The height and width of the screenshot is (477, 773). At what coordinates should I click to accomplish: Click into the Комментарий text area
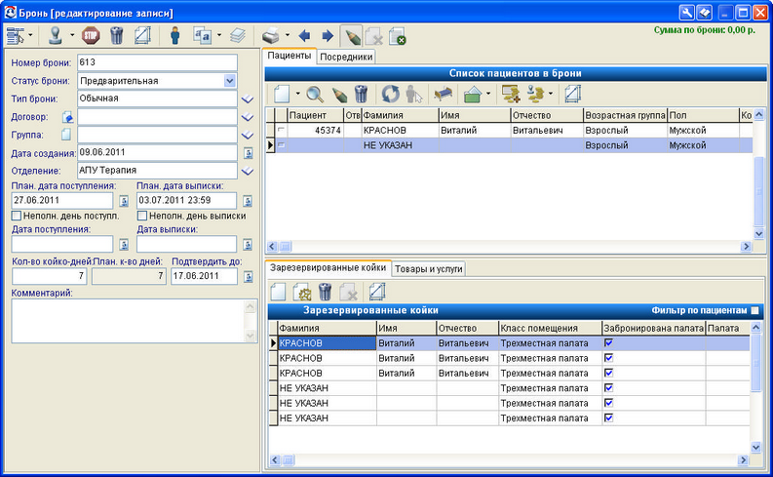tap(128, 321)
